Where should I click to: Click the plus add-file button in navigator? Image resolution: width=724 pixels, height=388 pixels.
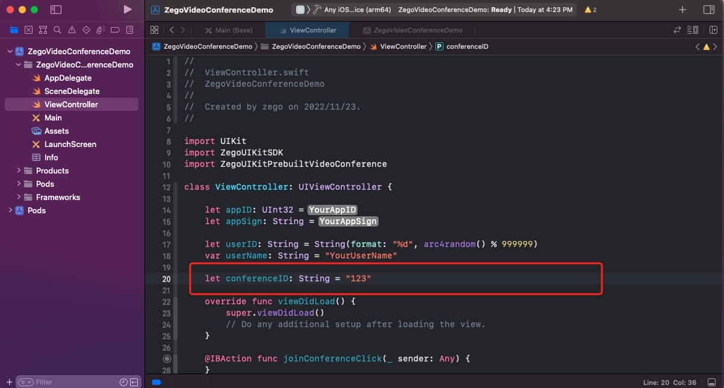(9, 382)
